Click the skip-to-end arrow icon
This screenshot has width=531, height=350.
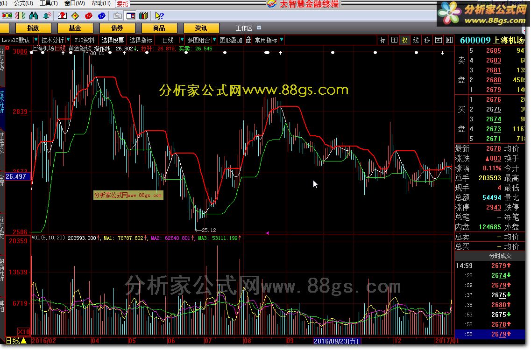(x=449, y=40)
